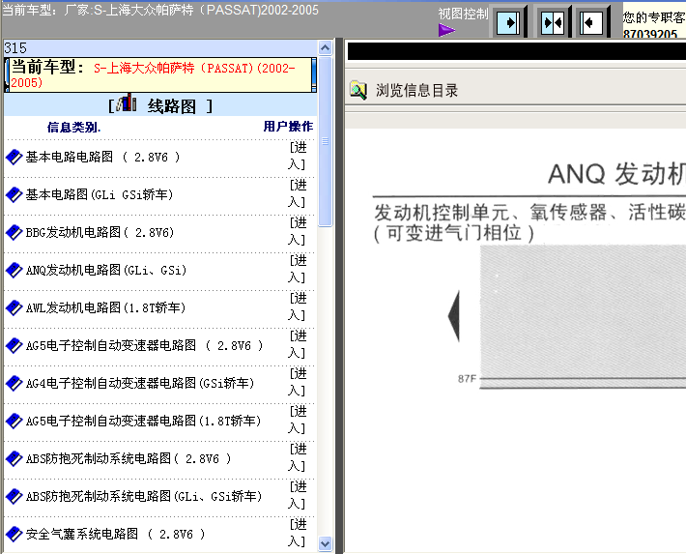Open [进入] for AG5 变速器电路图(1.8T轿车)
Screen dimensions: 686x554
(298, 420)
